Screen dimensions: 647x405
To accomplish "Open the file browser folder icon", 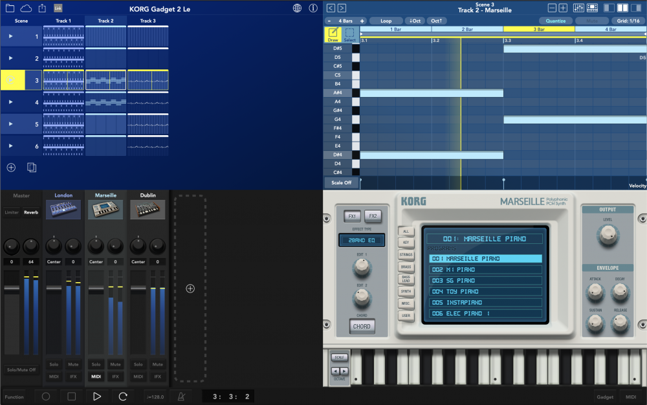I will [x=9, y=8].
